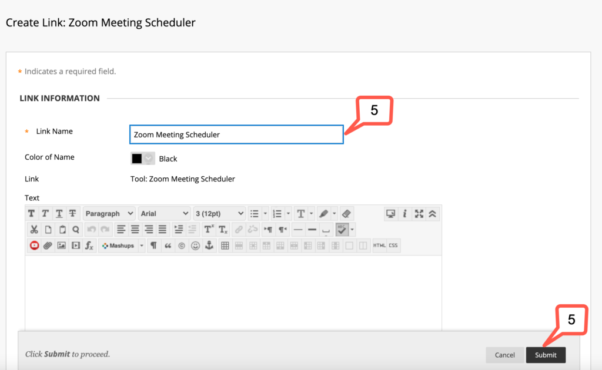Set left-to-right text direction
602x370 pixels.
(x=268, y=230)
